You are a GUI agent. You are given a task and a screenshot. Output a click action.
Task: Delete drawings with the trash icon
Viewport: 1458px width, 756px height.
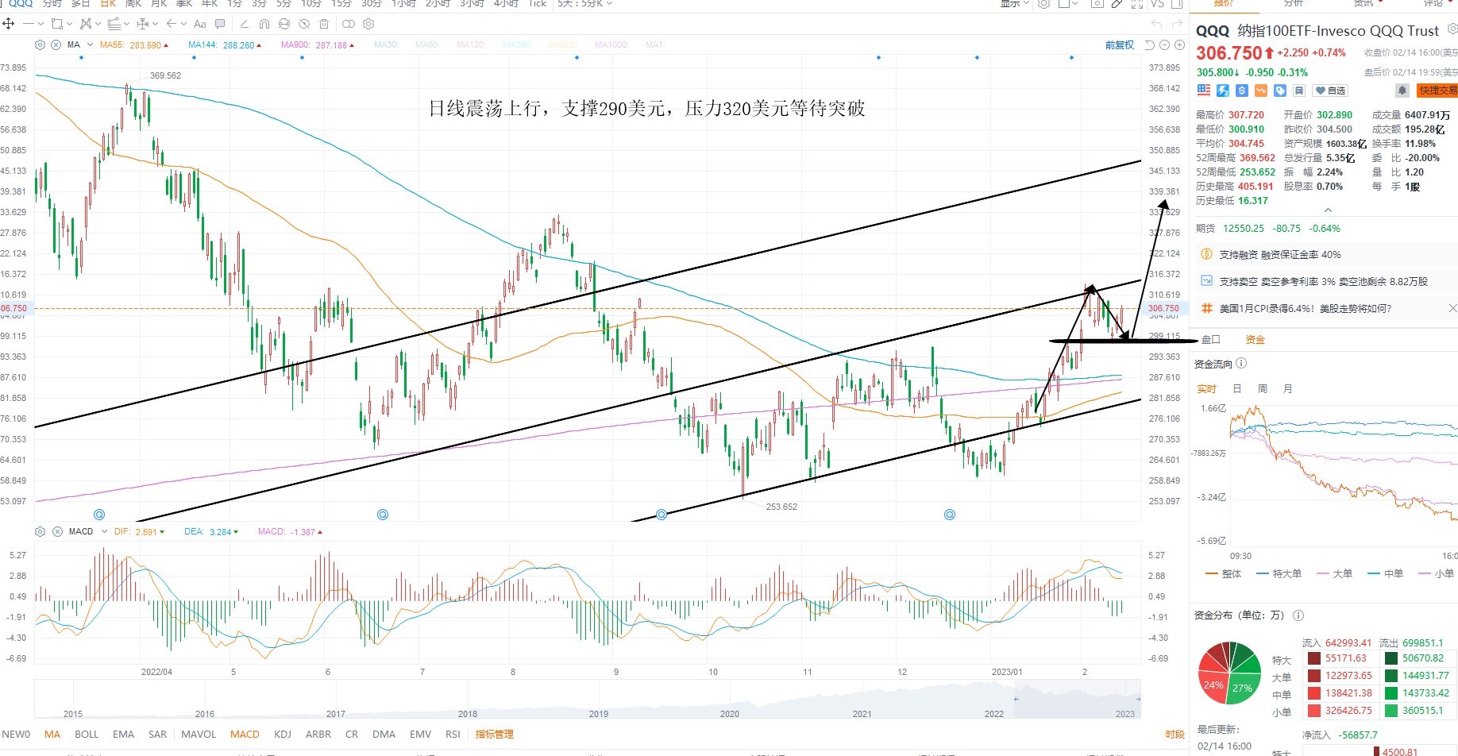[x=326, y=24]
